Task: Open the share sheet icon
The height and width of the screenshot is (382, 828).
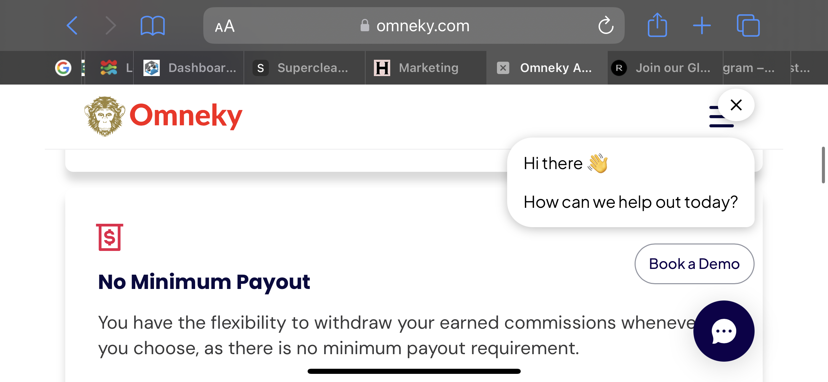Action: click(657, 25)
